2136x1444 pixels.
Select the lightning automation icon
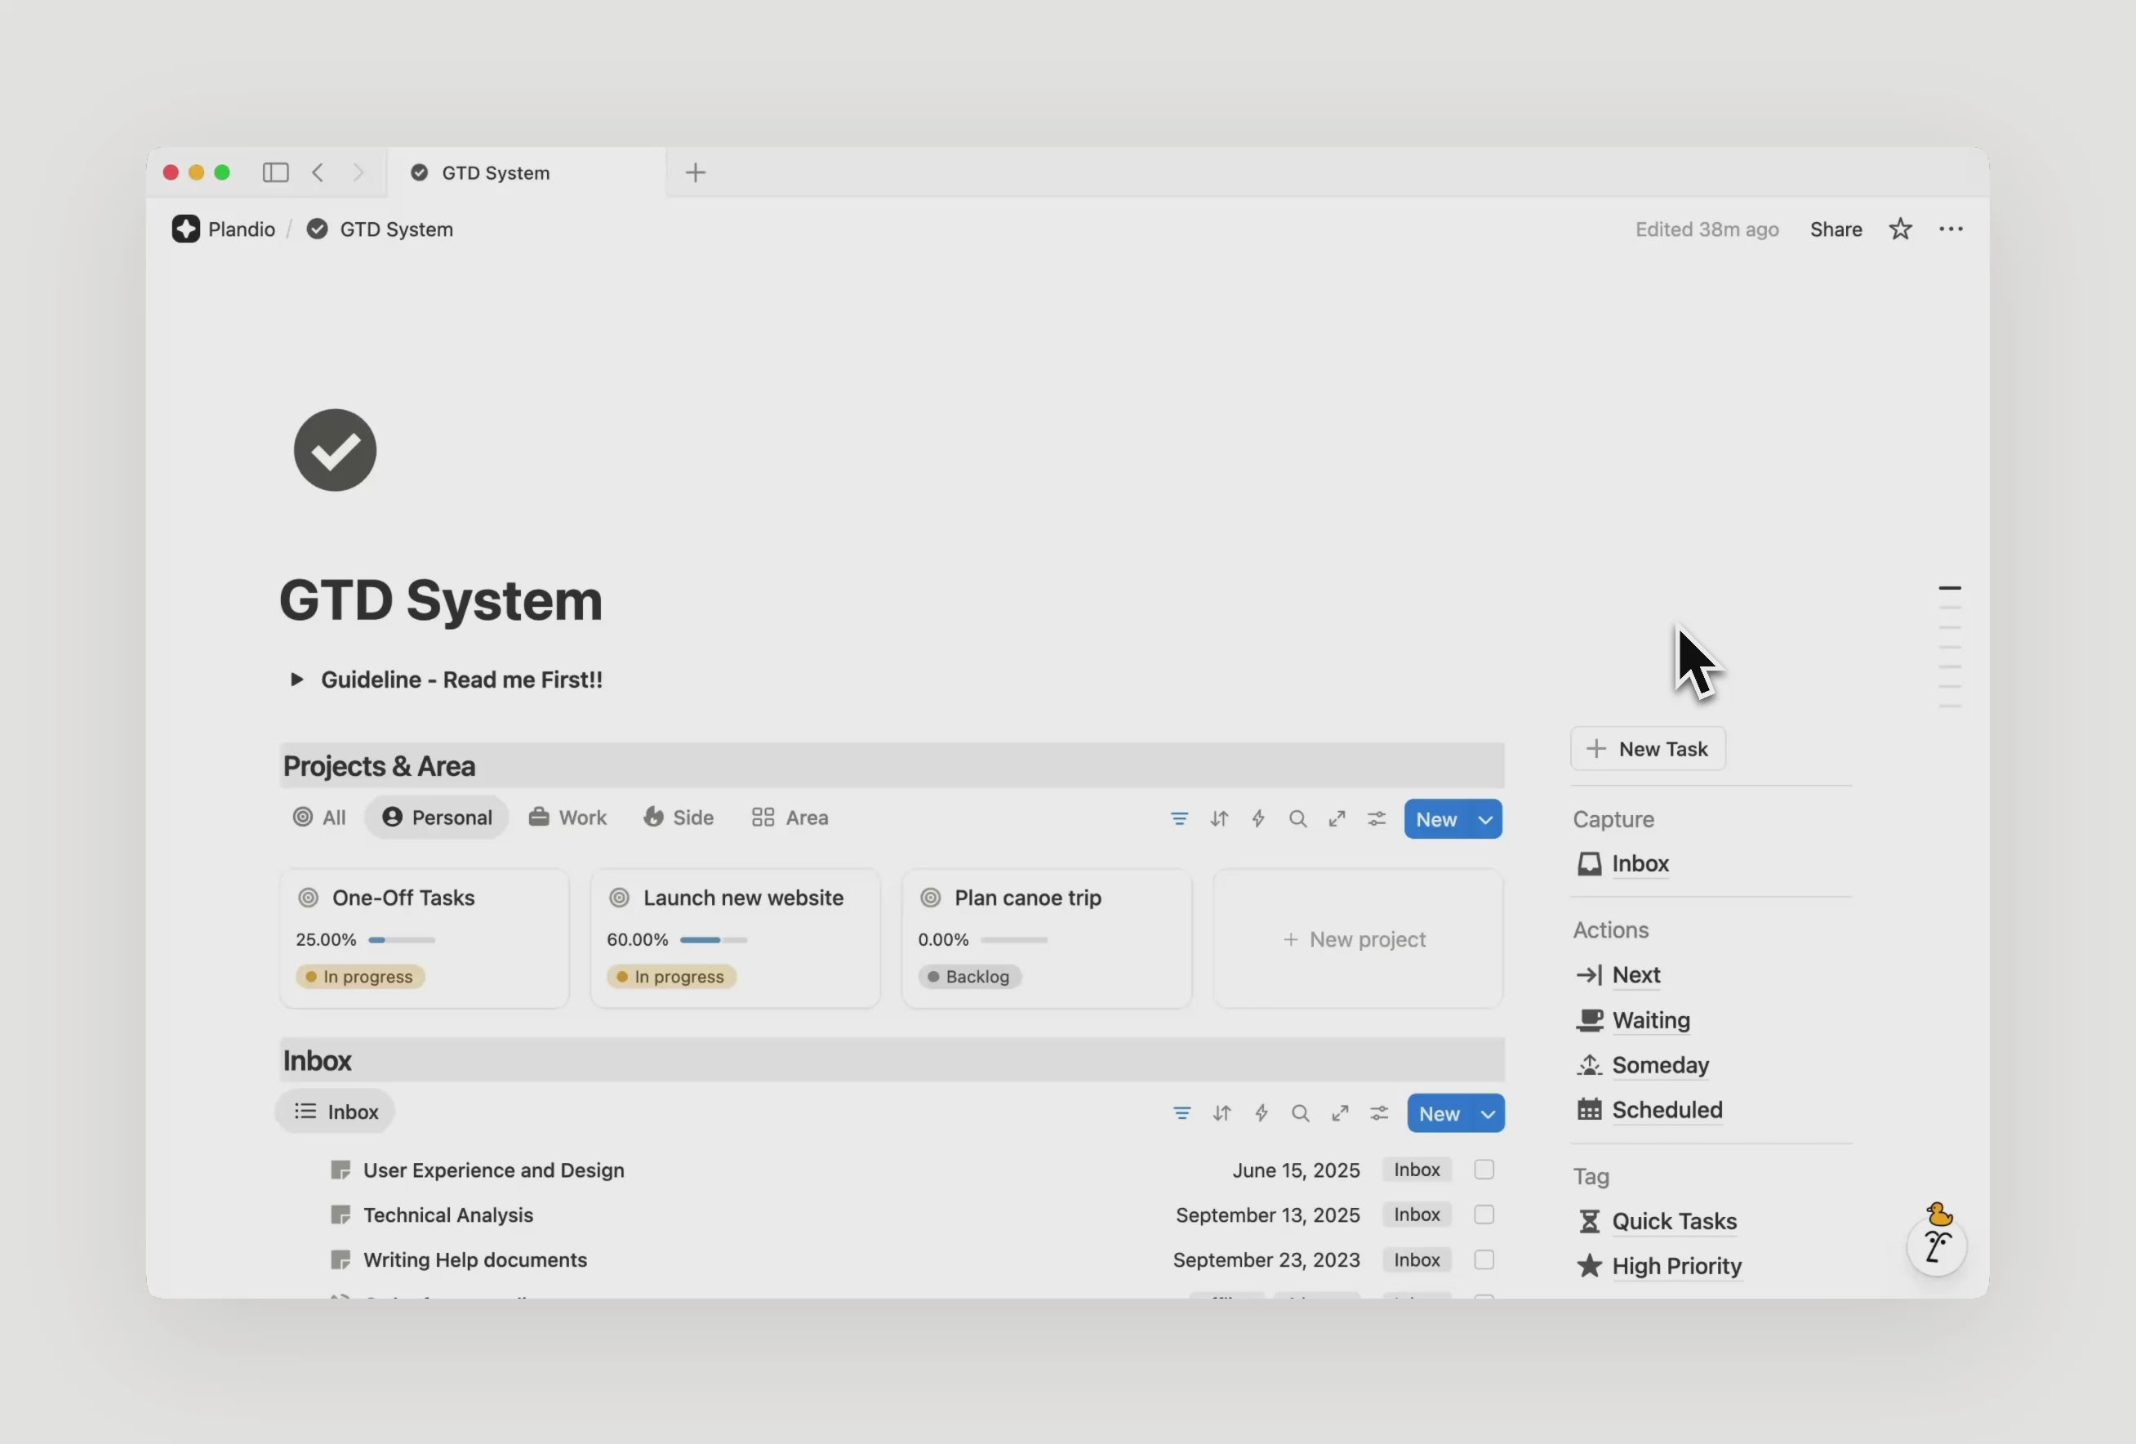1258,818
